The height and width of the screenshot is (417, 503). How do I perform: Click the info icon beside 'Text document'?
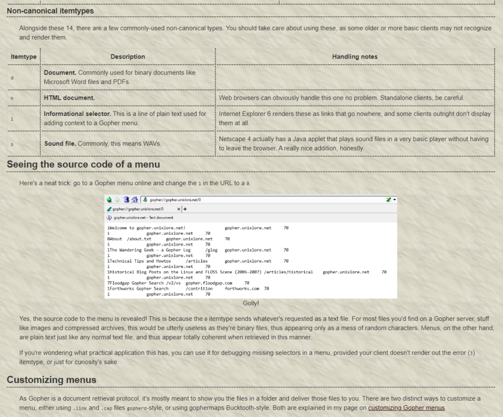click(x=109, y=217)
